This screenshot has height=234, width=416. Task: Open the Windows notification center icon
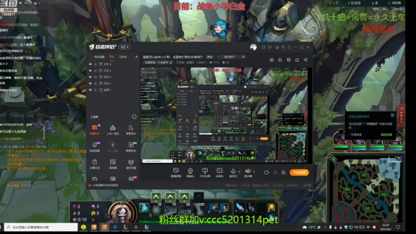click(398, 227)
